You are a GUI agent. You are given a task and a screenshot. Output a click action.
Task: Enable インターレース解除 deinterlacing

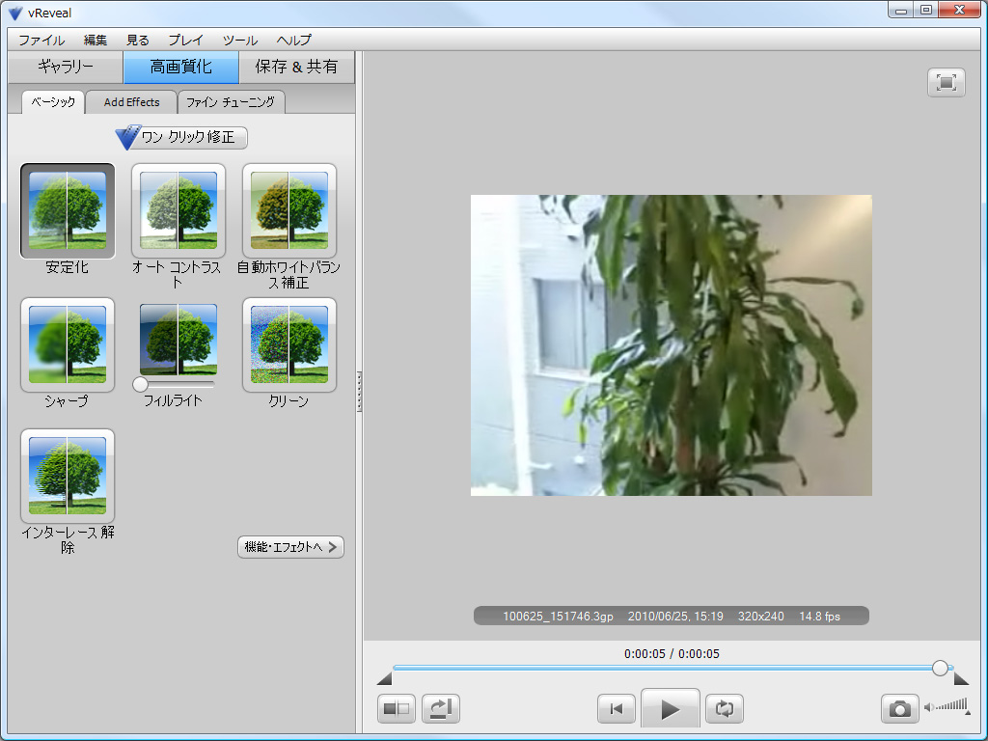tap(67, 475)
